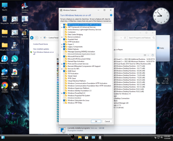Click help icon in Programs and Features toolbar
173x141 pixels.
point(153,55)
